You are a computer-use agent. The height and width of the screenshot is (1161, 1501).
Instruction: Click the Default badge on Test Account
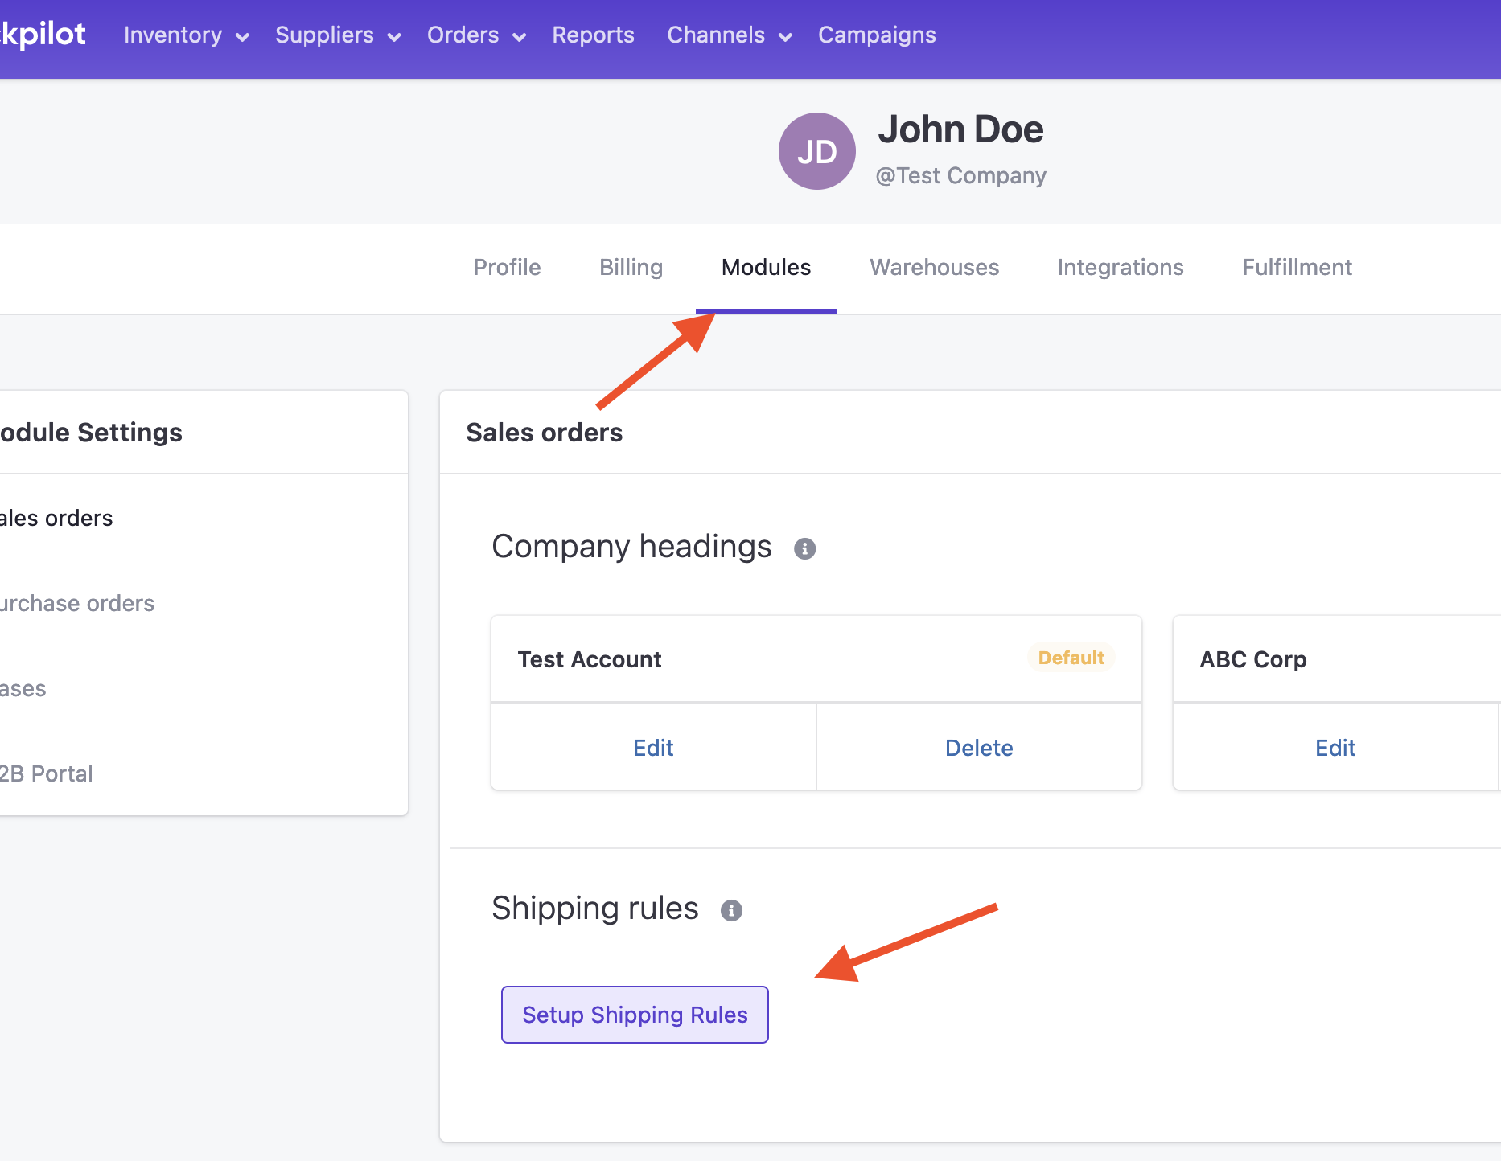pos(1071,658)
